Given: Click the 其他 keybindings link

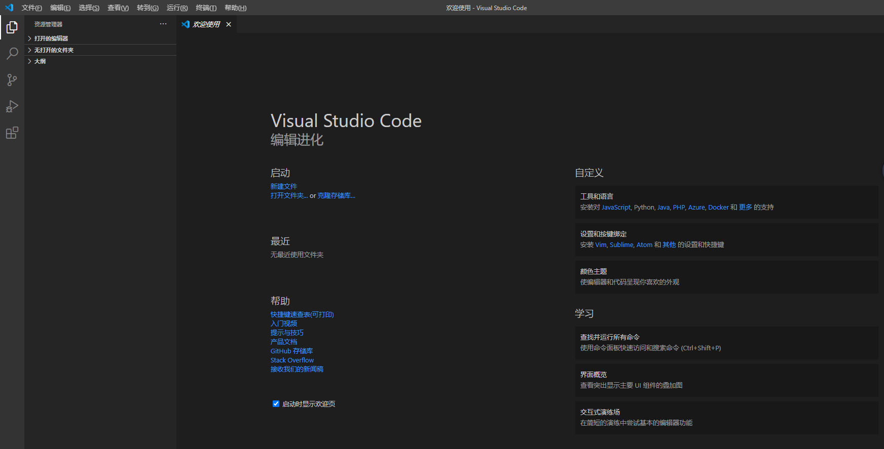Looking at the screenshot, I should tap(669, 244).
